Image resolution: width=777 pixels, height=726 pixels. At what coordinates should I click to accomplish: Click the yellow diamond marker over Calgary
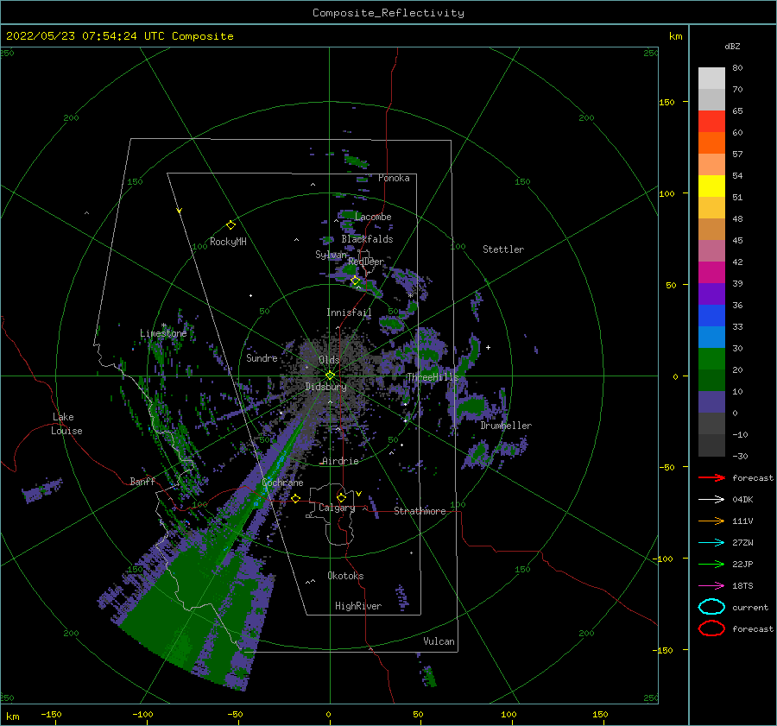[x=341, y=497]
